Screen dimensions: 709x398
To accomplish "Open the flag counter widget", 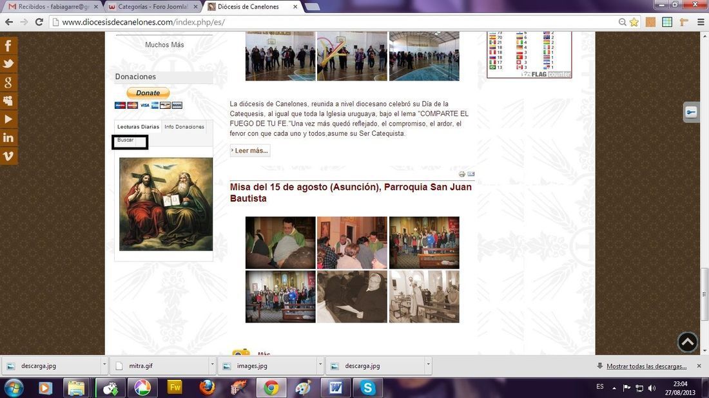I will (x=529, y=55).
